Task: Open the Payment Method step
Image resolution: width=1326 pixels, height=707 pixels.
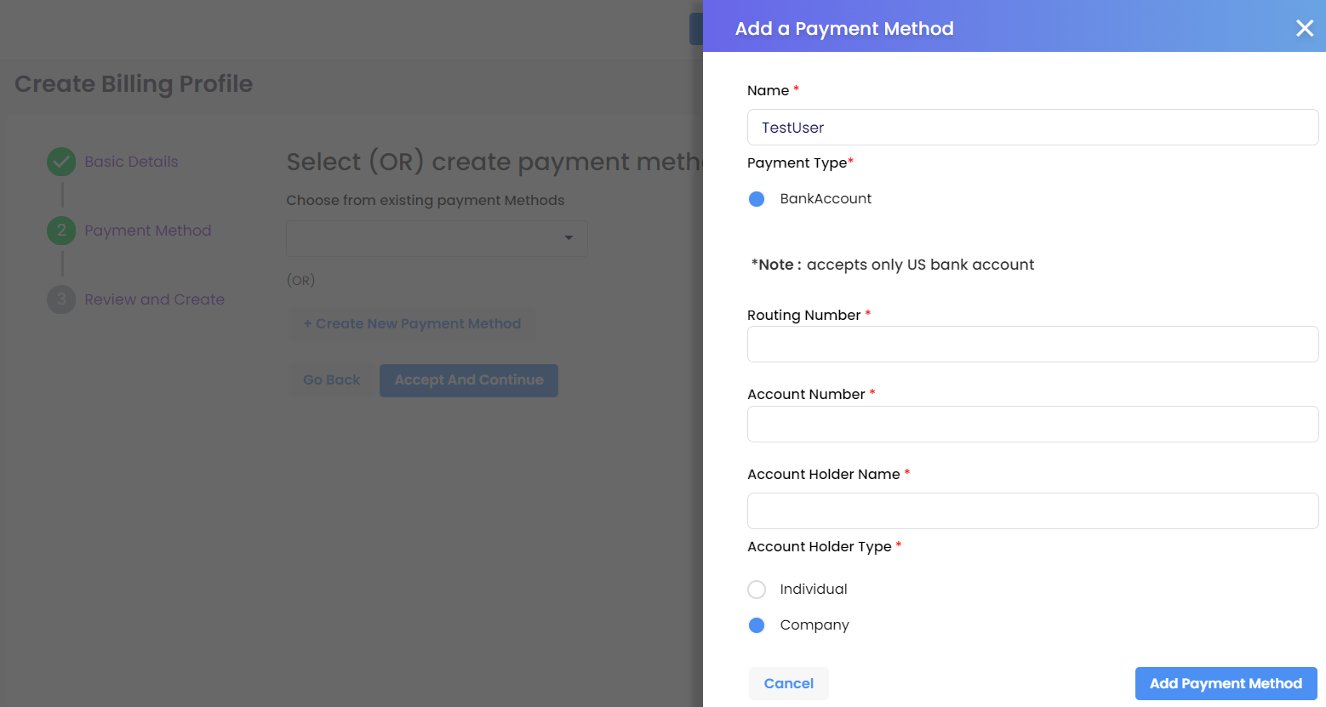Action: click(147, 231)
